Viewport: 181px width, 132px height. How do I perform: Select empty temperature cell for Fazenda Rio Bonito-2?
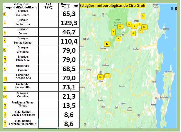[x=48, y=124]
